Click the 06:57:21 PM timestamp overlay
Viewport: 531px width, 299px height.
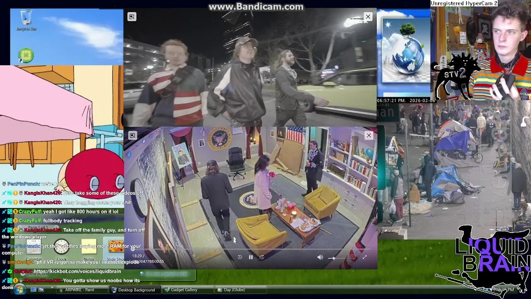coord(406,101)
